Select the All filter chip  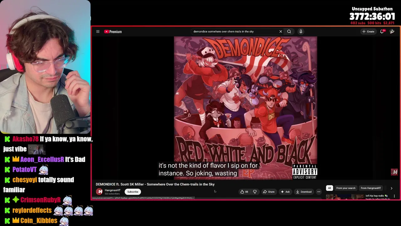329,188
